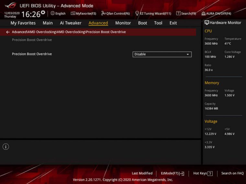Image resolution: width=246 pixels, height=184 pixels.
Task: Click the settings gear next to the clock
Action: click(43, 12)
